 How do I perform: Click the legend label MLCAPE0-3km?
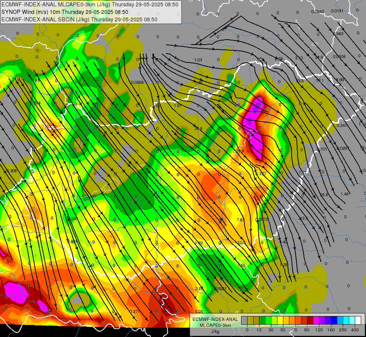[215, 325]
